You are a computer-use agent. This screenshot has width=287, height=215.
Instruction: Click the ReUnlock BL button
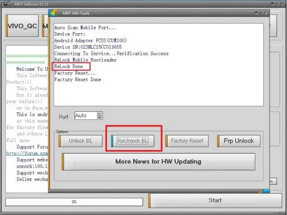pyautogui.click(x=133, y=141)
